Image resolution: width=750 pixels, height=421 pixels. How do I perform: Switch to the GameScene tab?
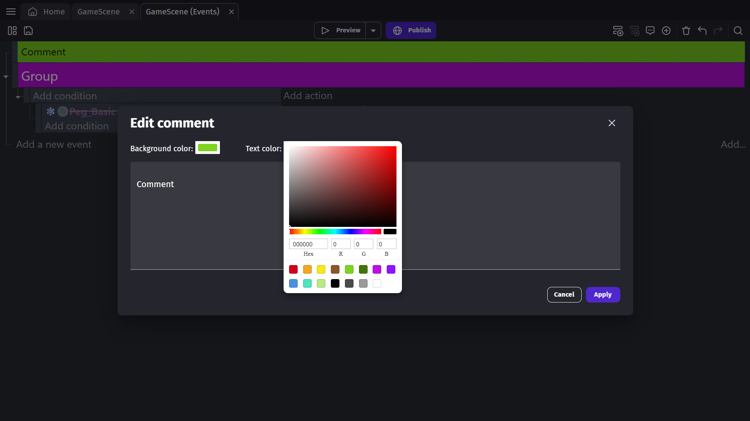[98, 12]
